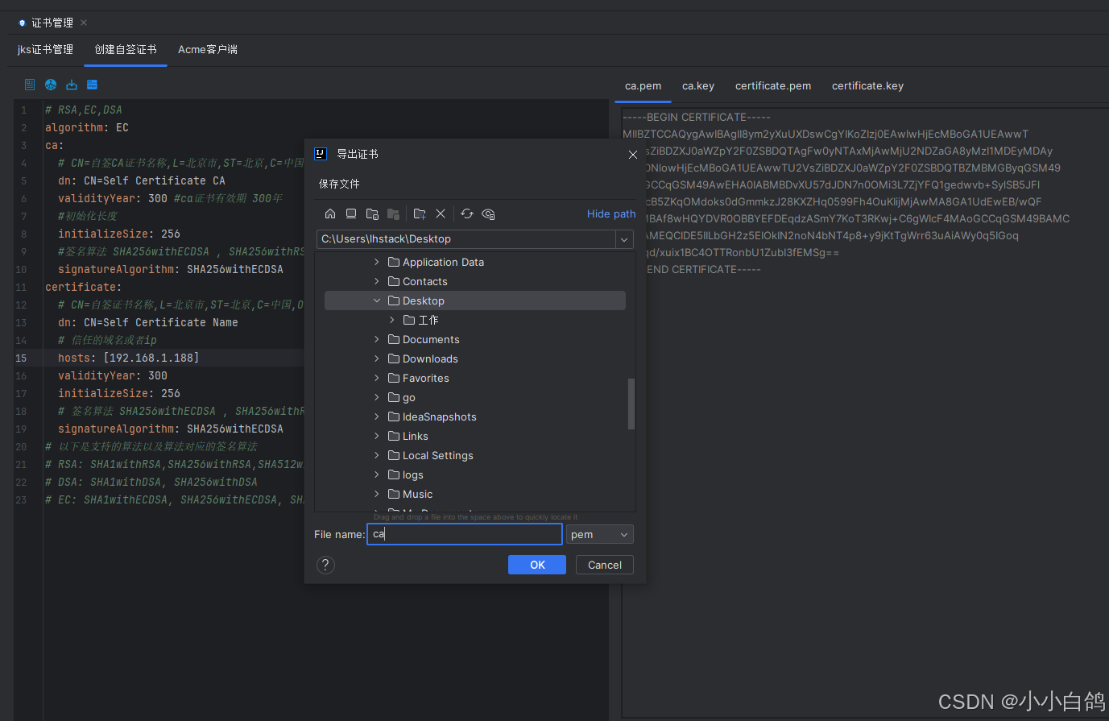The image size is (1109, 721).
Task: Click the File name input field
Action: 465,534
